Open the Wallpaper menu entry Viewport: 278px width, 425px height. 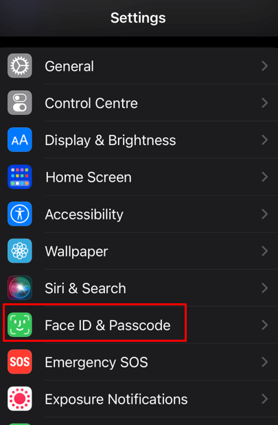[139, 251]
